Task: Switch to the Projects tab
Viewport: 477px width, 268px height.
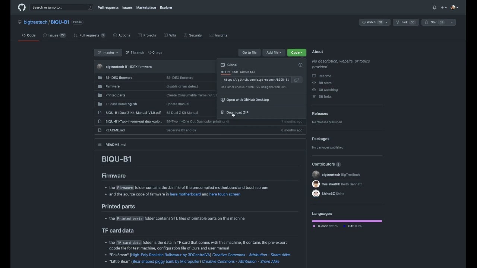Action: (x=147, y=35)
